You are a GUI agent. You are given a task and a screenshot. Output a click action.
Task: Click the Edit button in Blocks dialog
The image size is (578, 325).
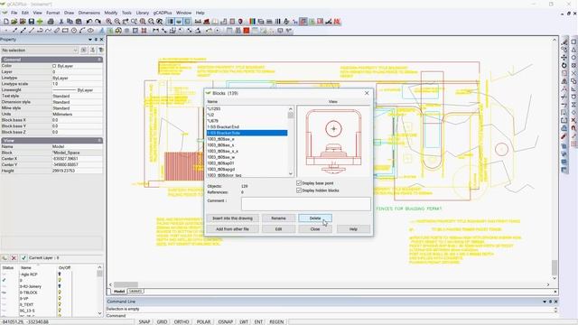click(x=278, y=228)
